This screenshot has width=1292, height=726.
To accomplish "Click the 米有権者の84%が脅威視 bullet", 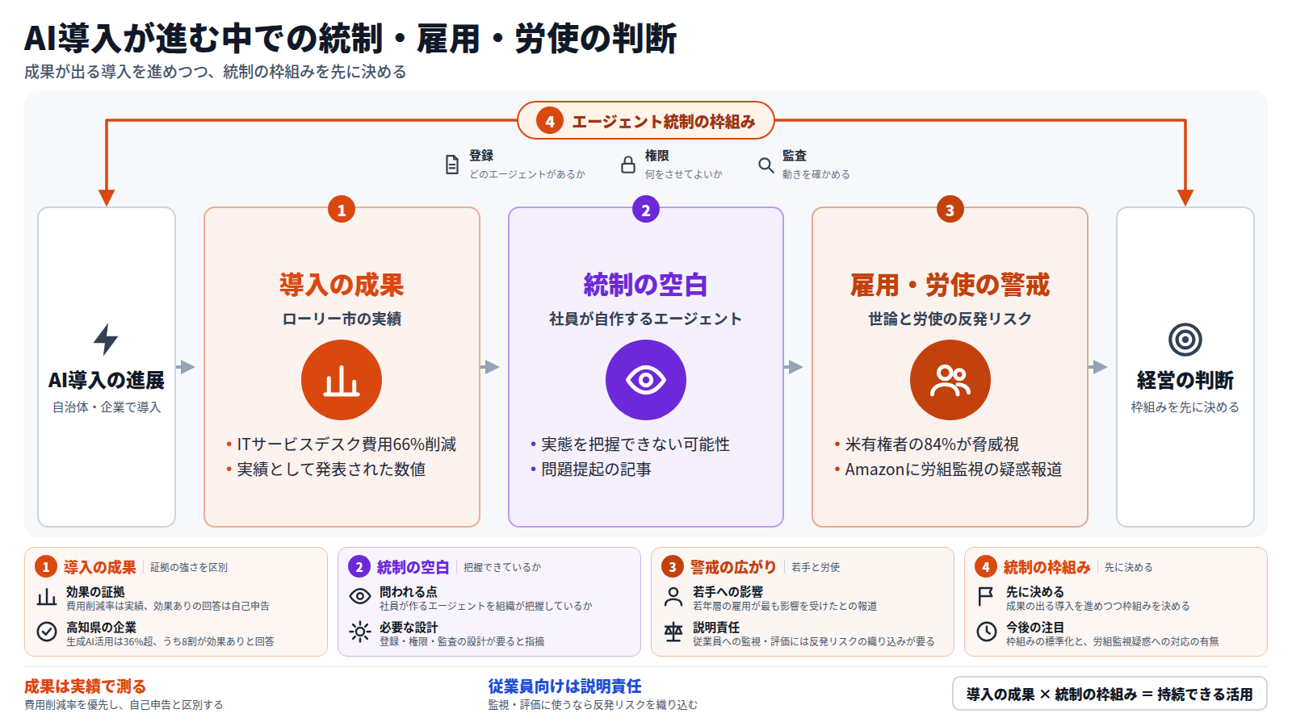I will coord(932,444).
